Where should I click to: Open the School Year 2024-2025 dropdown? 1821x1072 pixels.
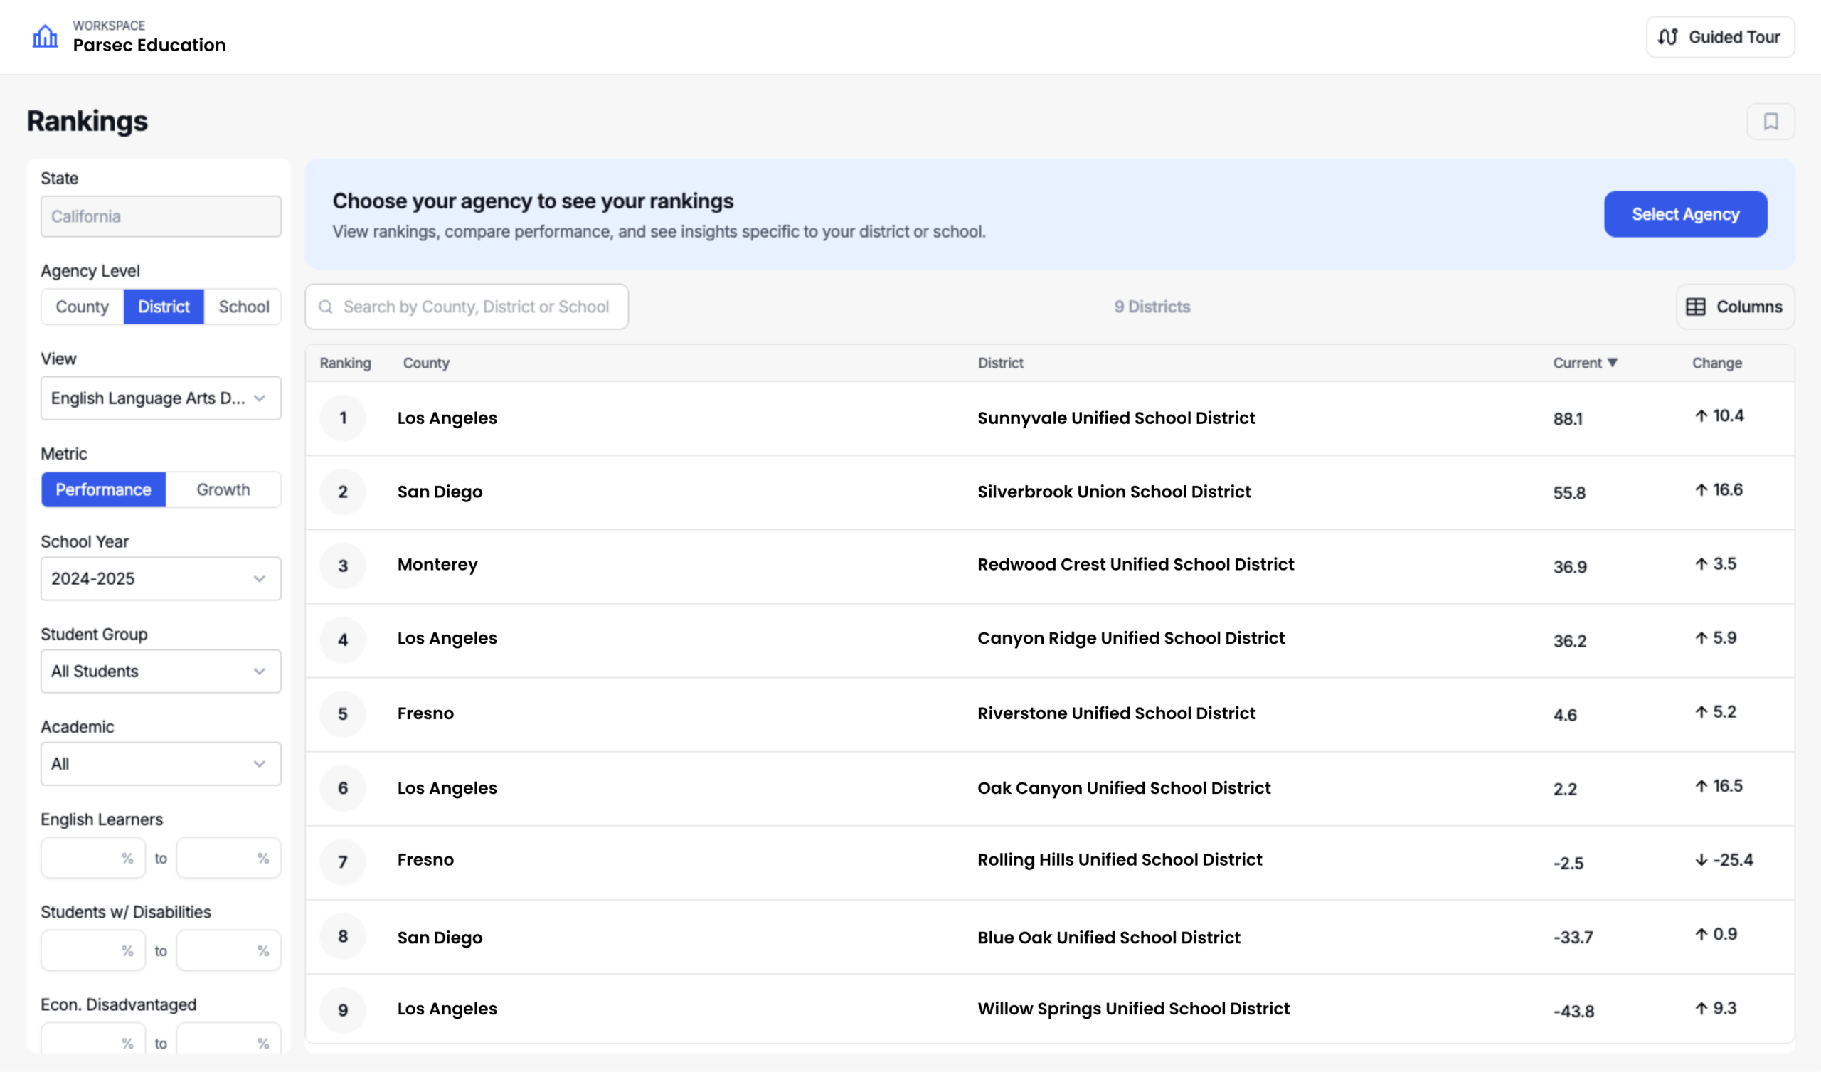pyautogui.click(x=161, y=578)
